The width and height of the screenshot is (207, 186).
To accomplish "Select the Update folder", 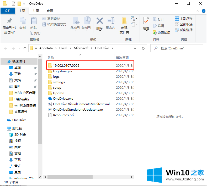I will 90,93.
